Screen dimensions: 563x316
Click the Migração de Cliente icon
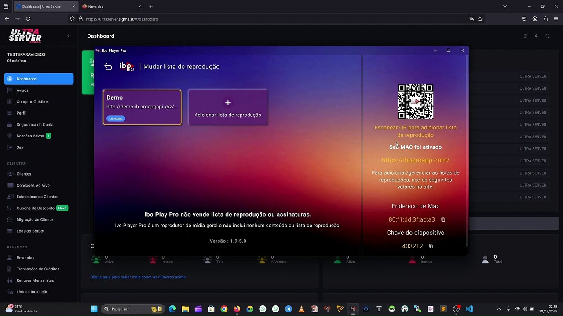pos(10,219)
